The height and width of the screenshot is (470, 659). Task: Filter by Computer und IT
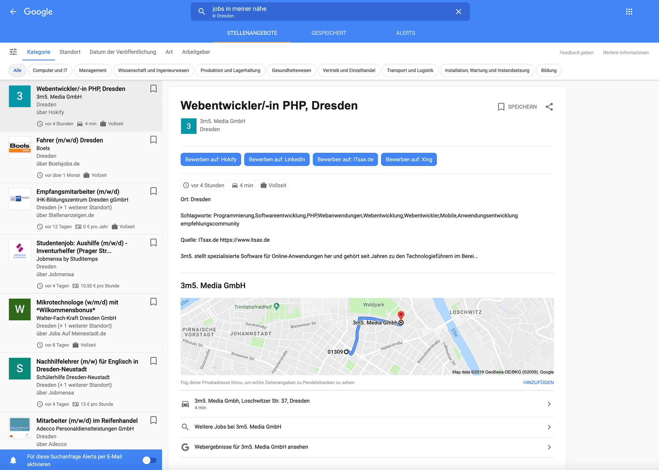[x=50, y=70]
